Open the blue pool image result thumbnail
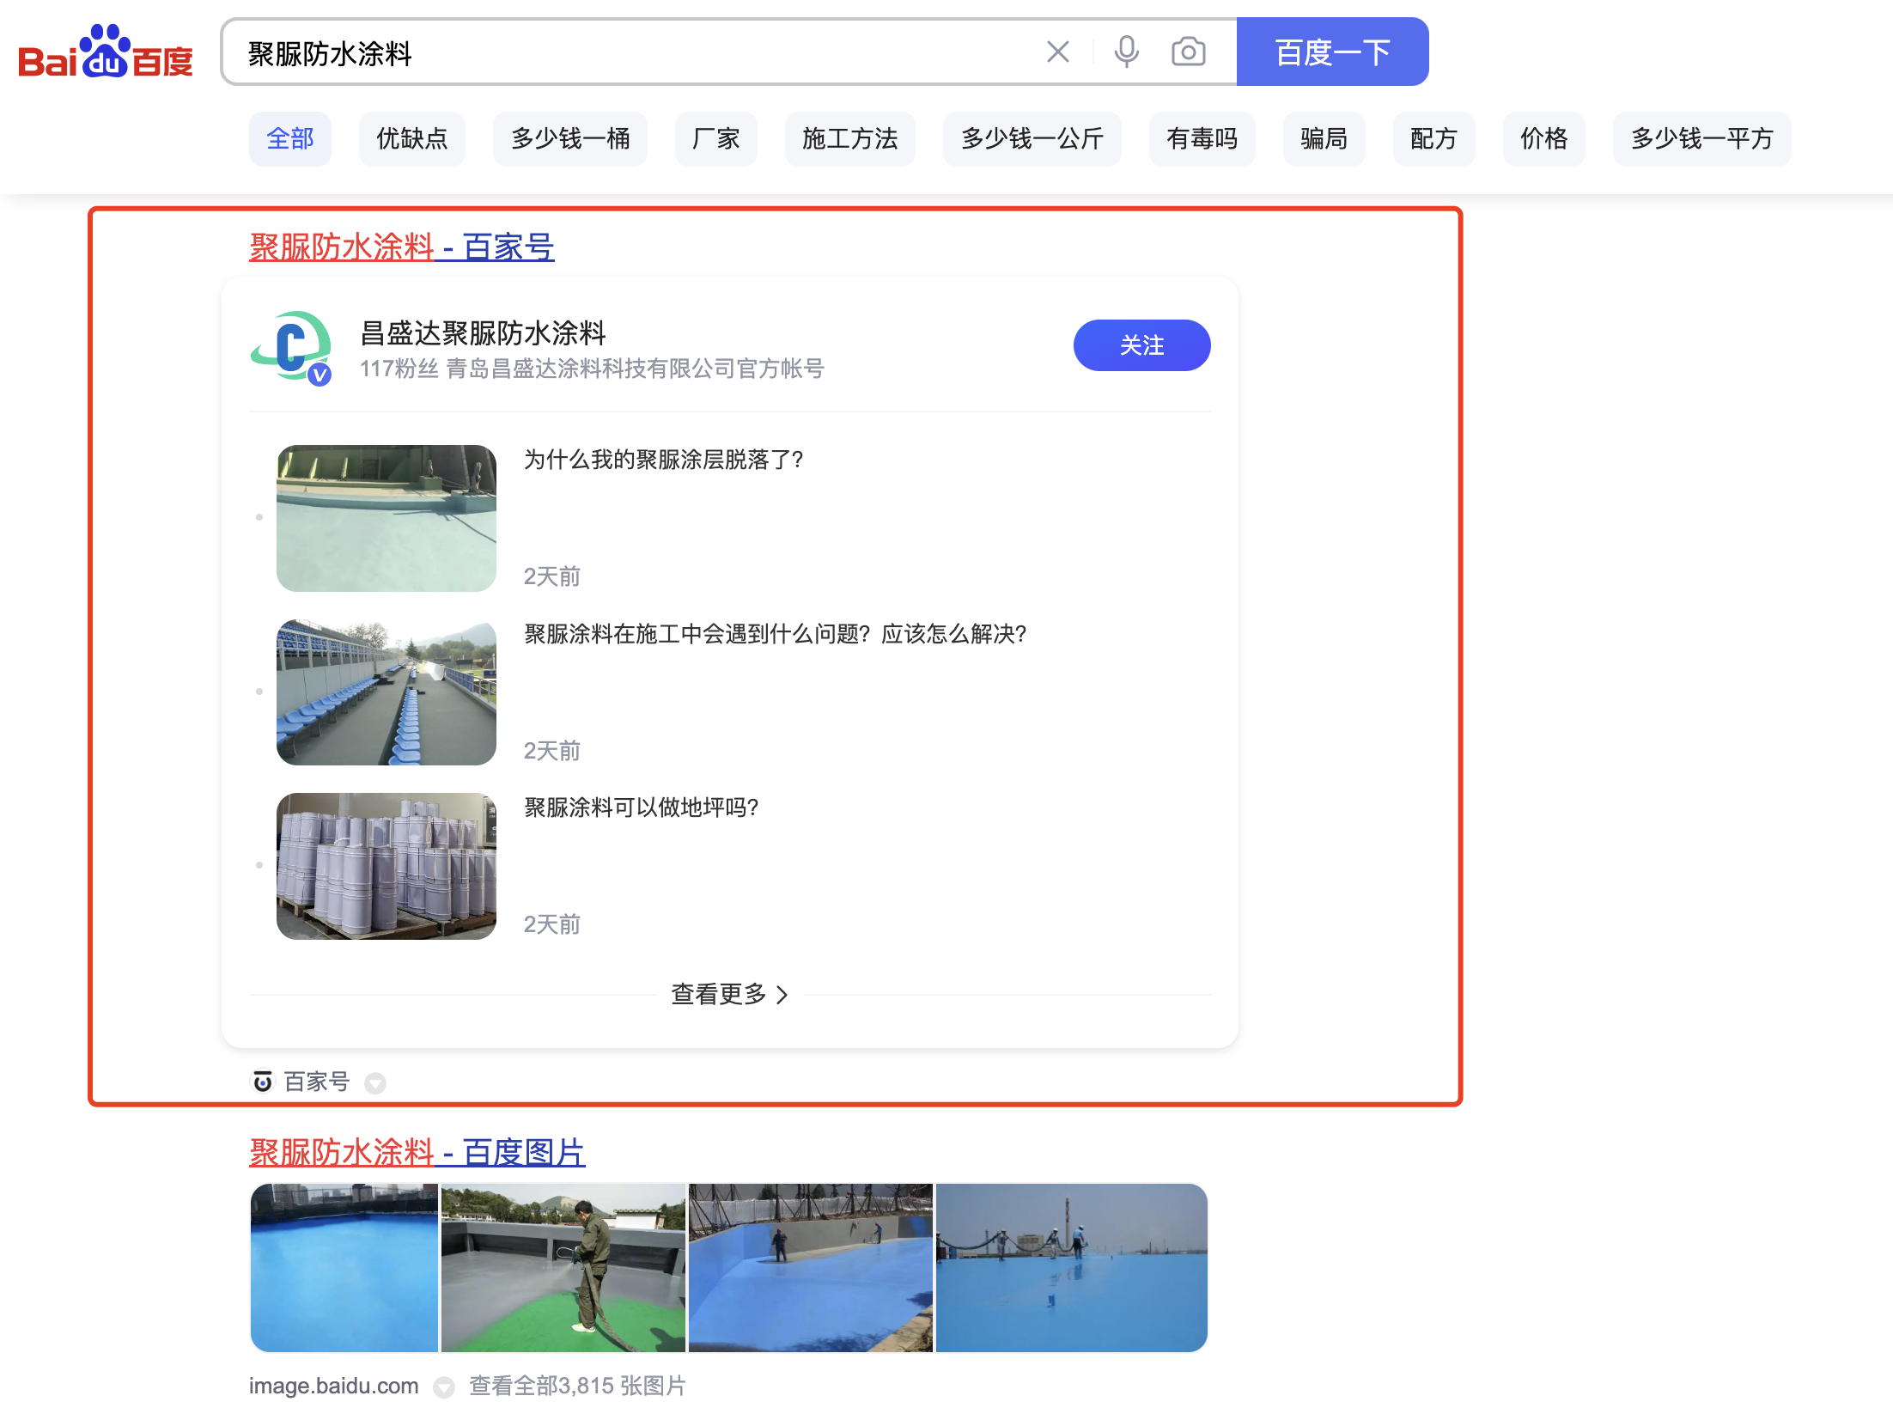Image resolution: width=1893 pixels, height=1414 pixels. pyautogui.click(x=344, y=1268)
